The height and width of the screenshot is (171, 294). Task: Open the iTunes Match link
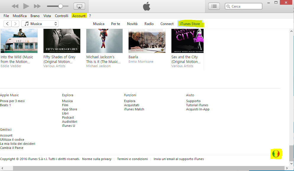[134, 109]
